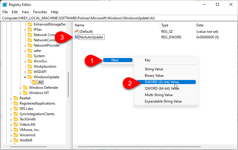Open the Edit menu
The width and height of the screenshot is (238, 150).
pos(15,12)
